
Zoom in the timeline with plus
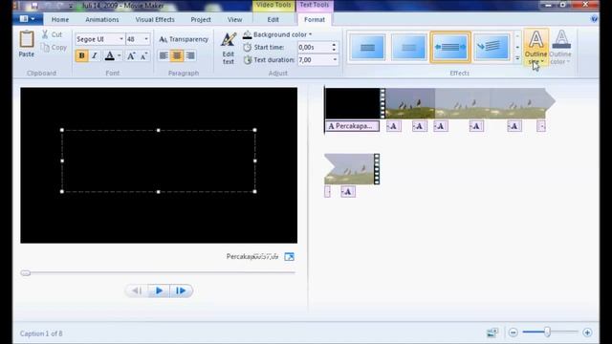(x=587, y=333)
